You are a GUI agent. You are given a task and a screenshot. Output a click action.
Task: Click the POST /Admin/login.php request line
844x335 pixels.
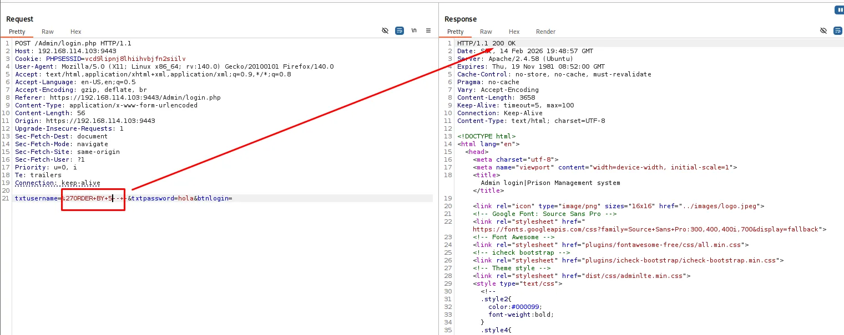(73, 43)
